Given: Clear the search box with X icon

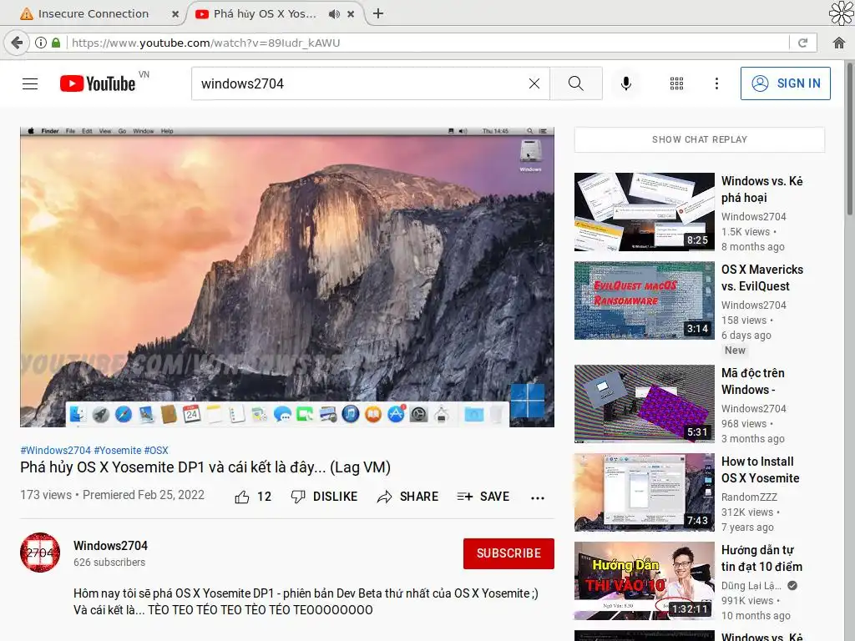Looking at the screenshot, I should pos(534,83).
